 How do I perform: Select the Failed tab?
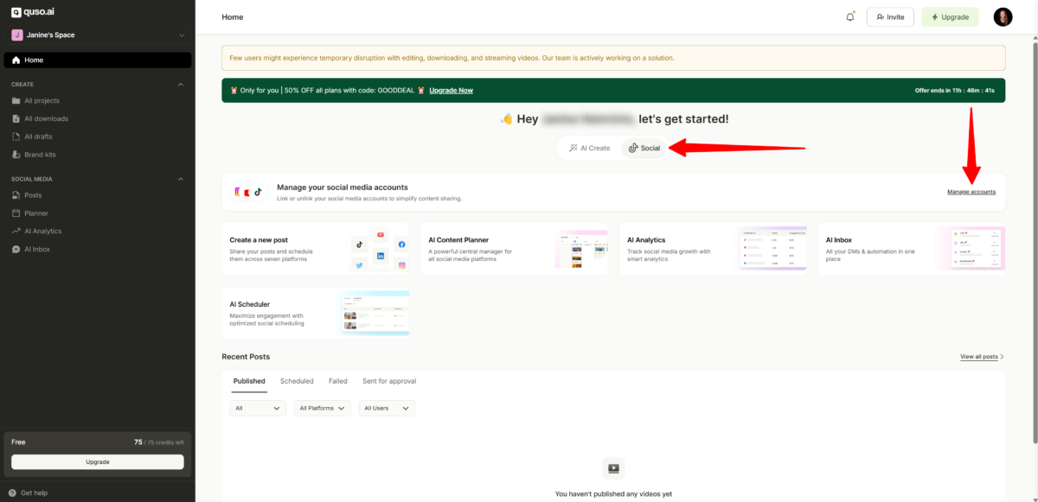[x=338, y=381]
